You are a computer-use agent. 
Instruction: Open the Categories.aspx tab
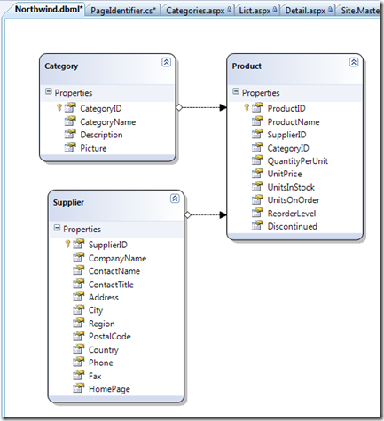tap(199, 11)
